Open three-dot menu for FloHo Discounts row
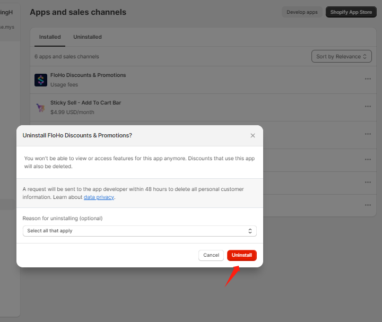Image resolution: width=382 pixels, height=322 pixels. (368, 79)
